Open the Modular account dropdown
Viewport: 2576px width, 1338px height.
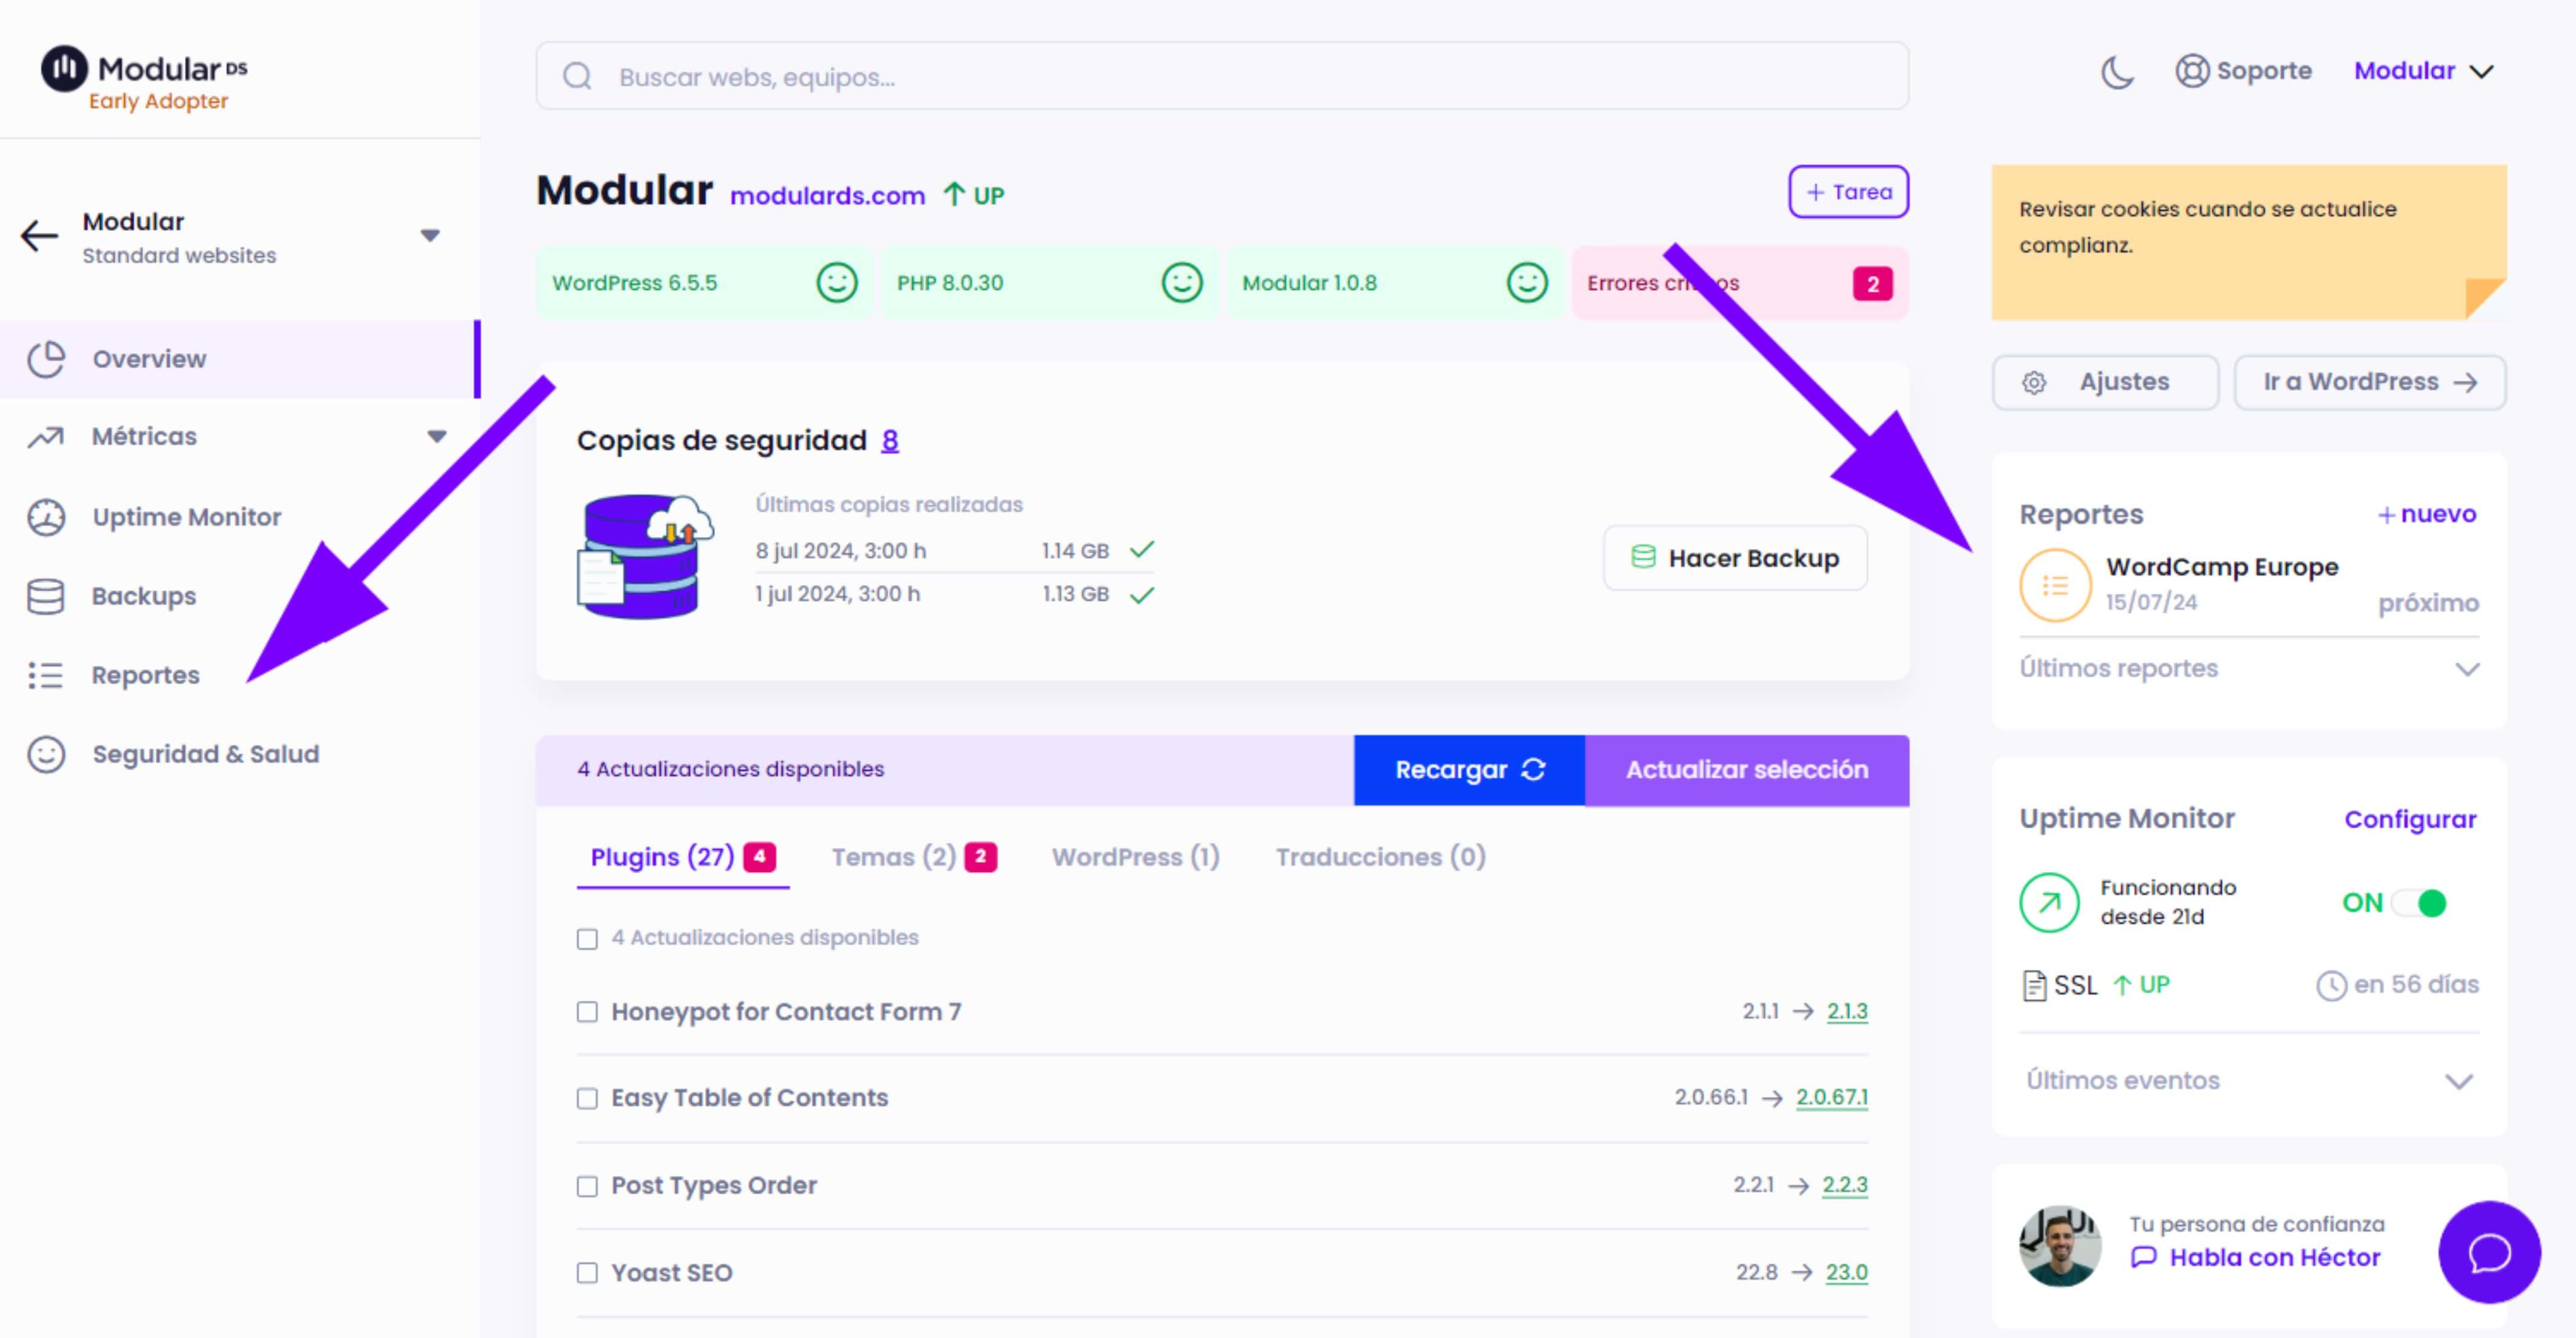[x=2423, y=71]
